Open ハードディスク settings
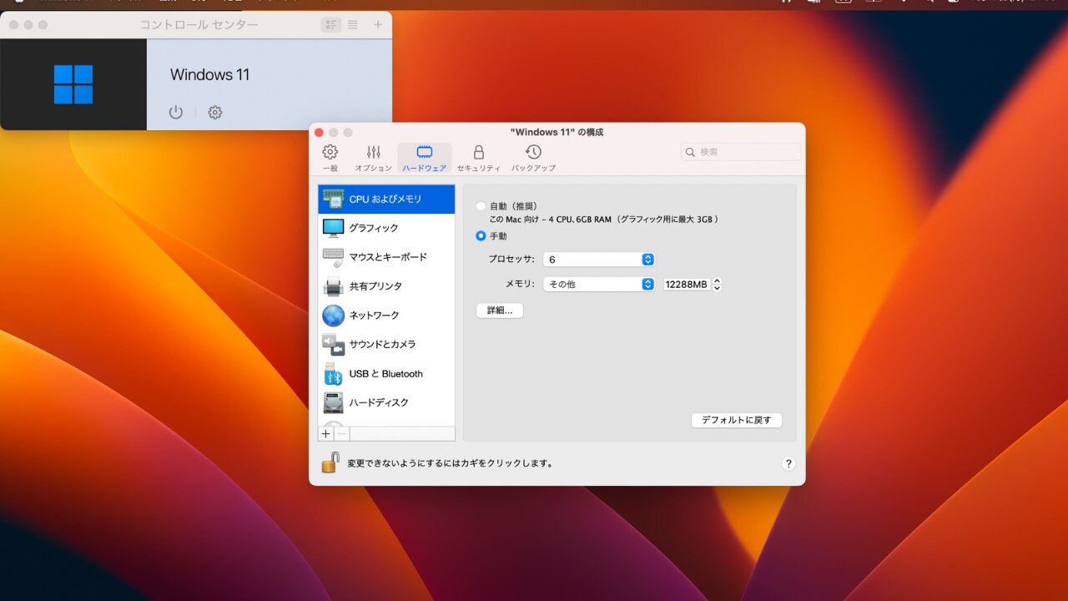 (386, 402)
